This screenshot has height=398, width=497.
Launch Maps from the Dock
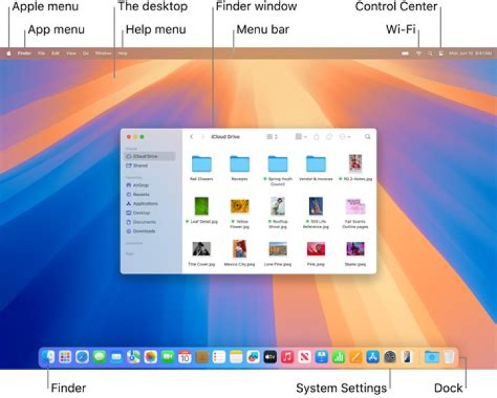coord(134,357)
